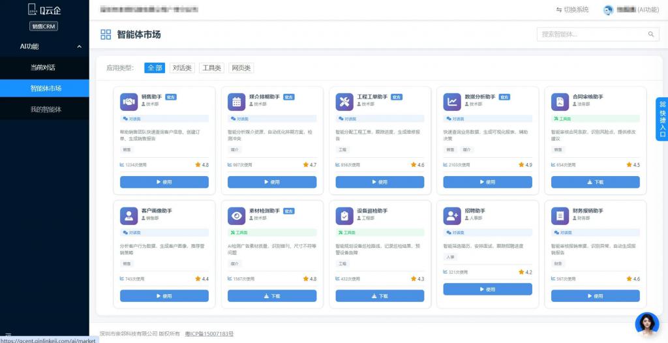
Task: Click the 4.9 star rating on 数据分析助手
Action: point(525,164)
